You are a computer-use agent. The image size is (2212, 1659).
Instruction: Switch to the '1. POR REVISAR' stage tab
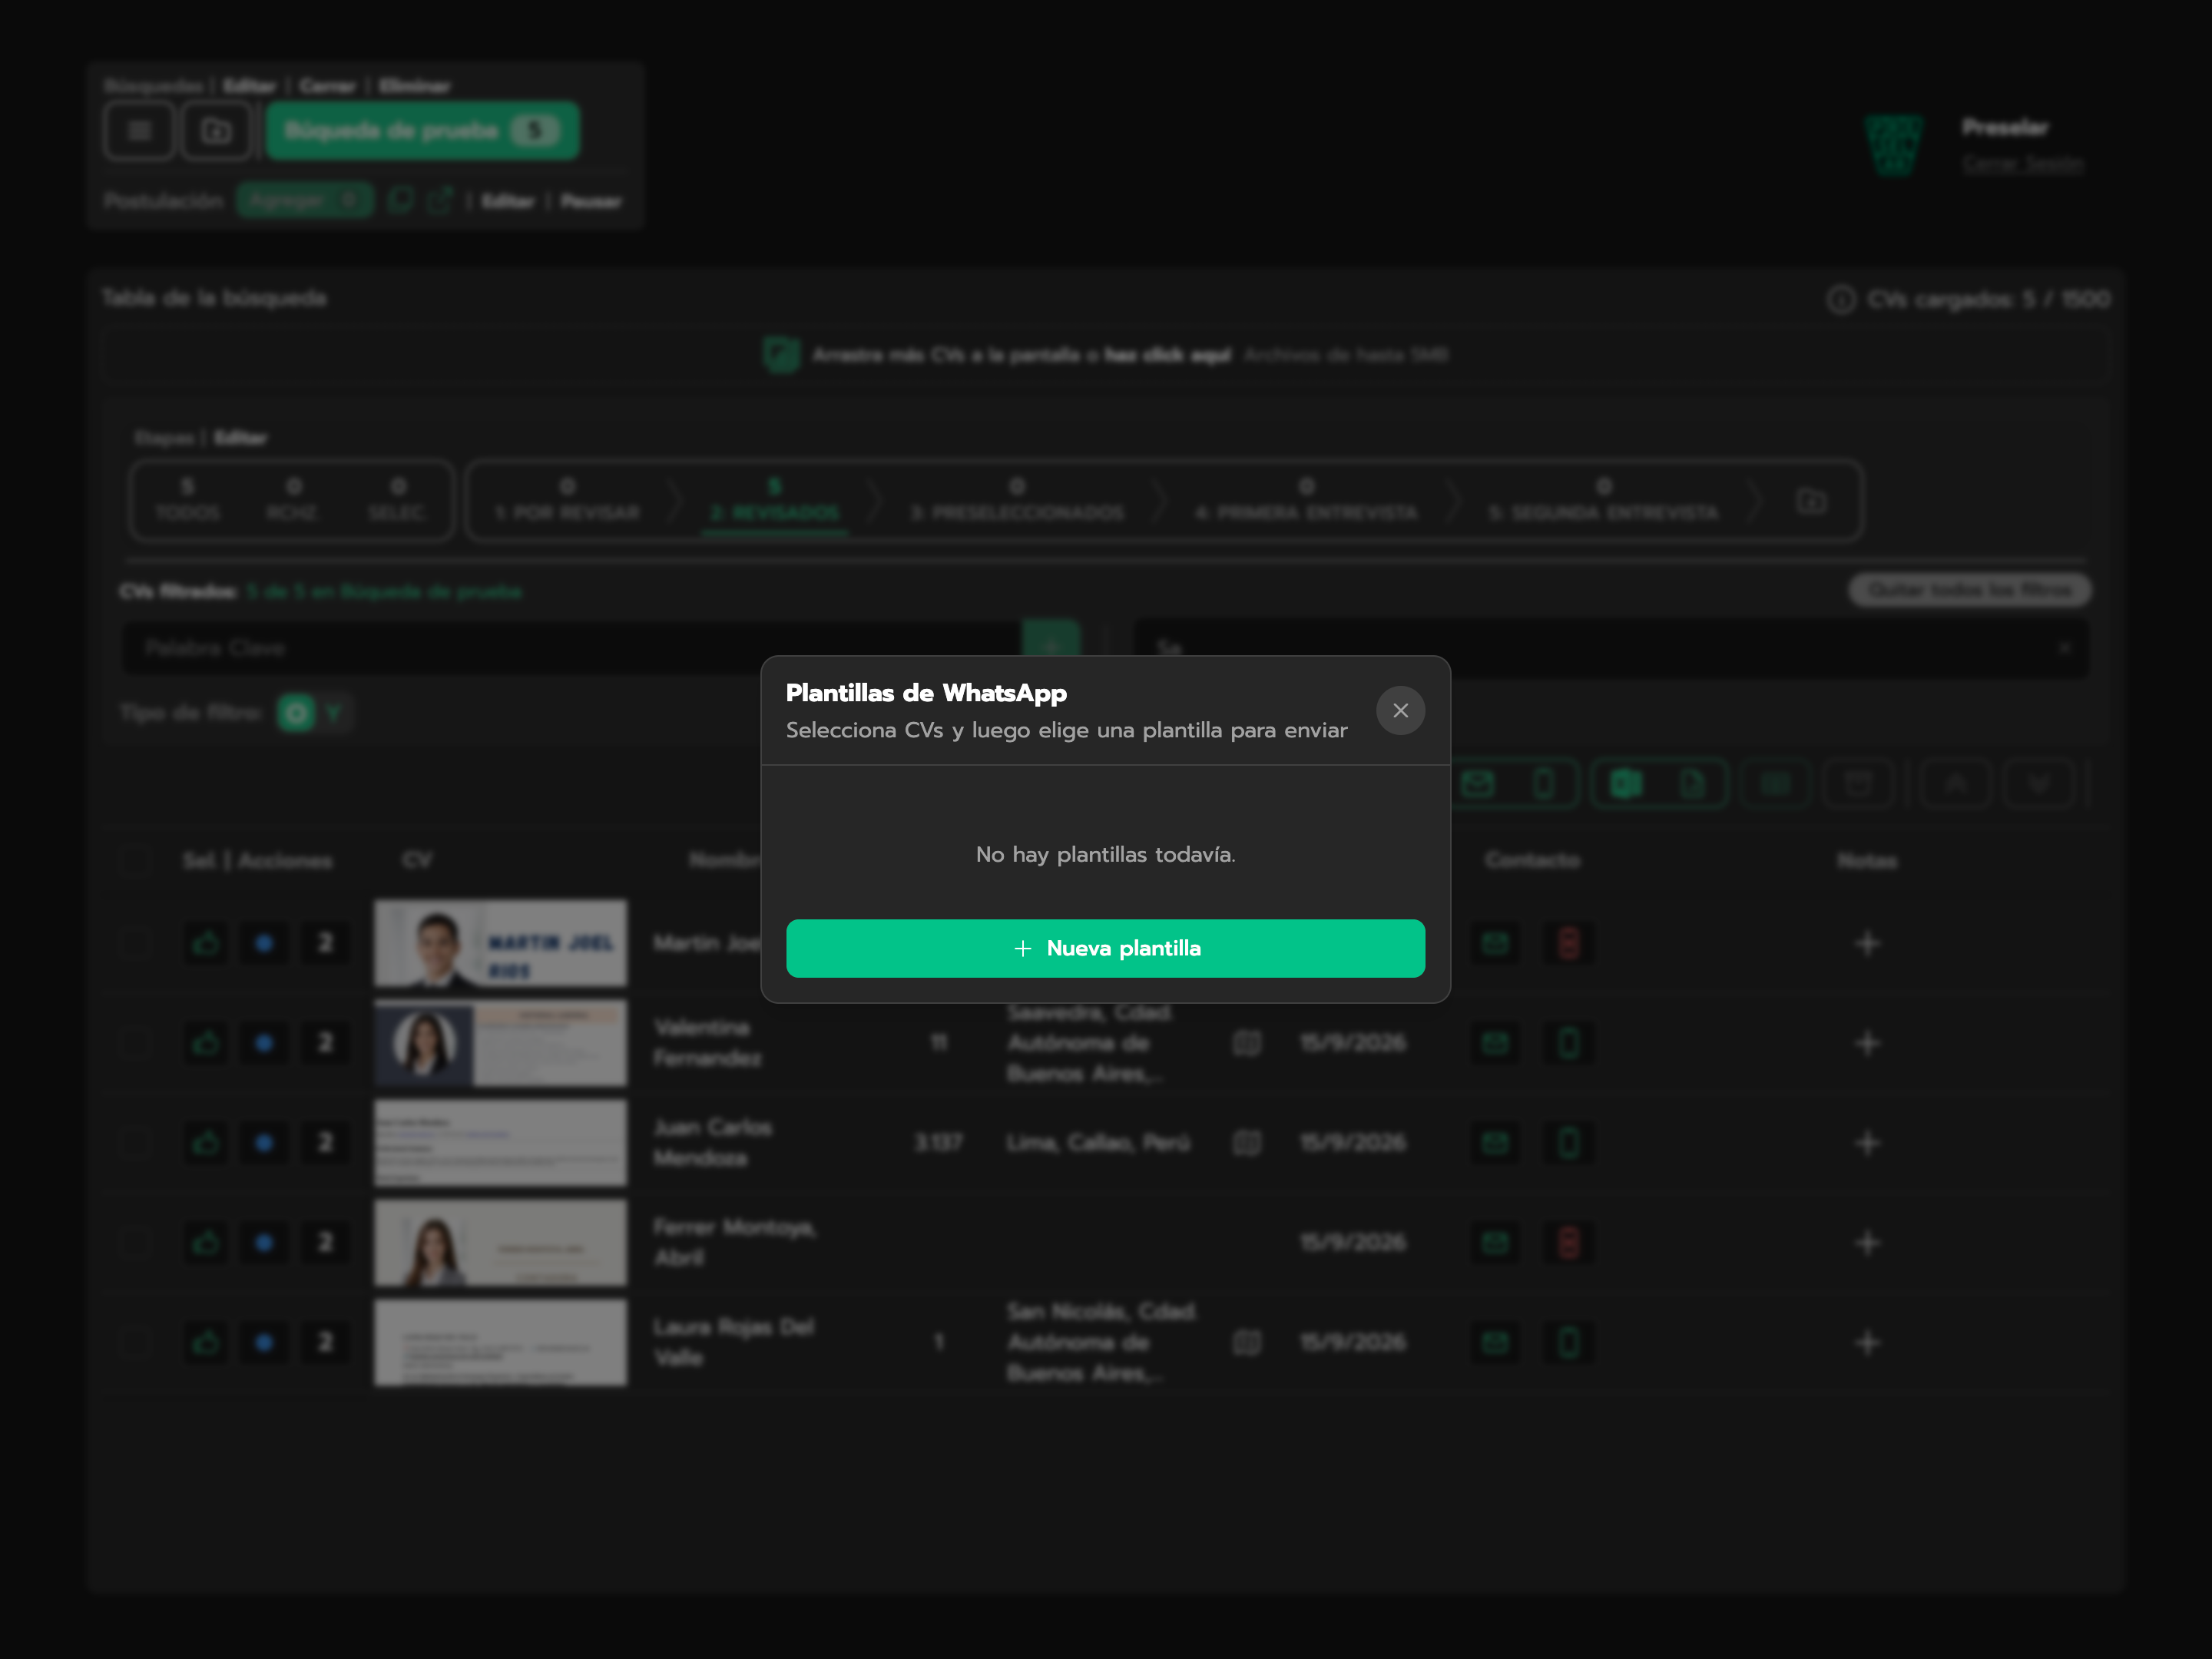[x=567, y=500]
